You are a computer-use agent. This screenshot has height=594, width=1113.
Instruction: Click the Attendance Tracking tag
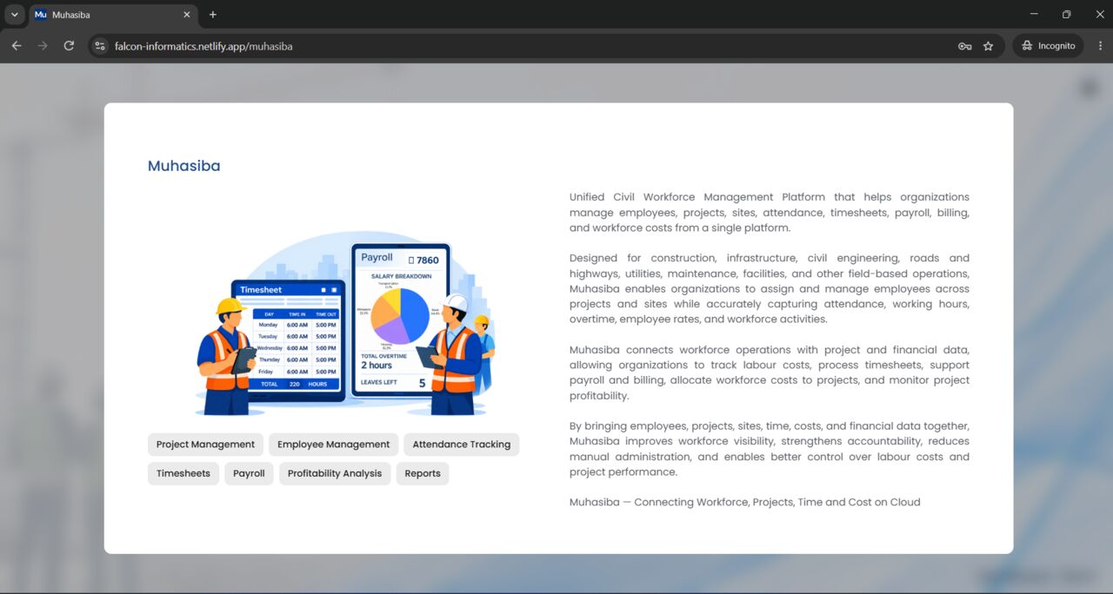(462, 445)
